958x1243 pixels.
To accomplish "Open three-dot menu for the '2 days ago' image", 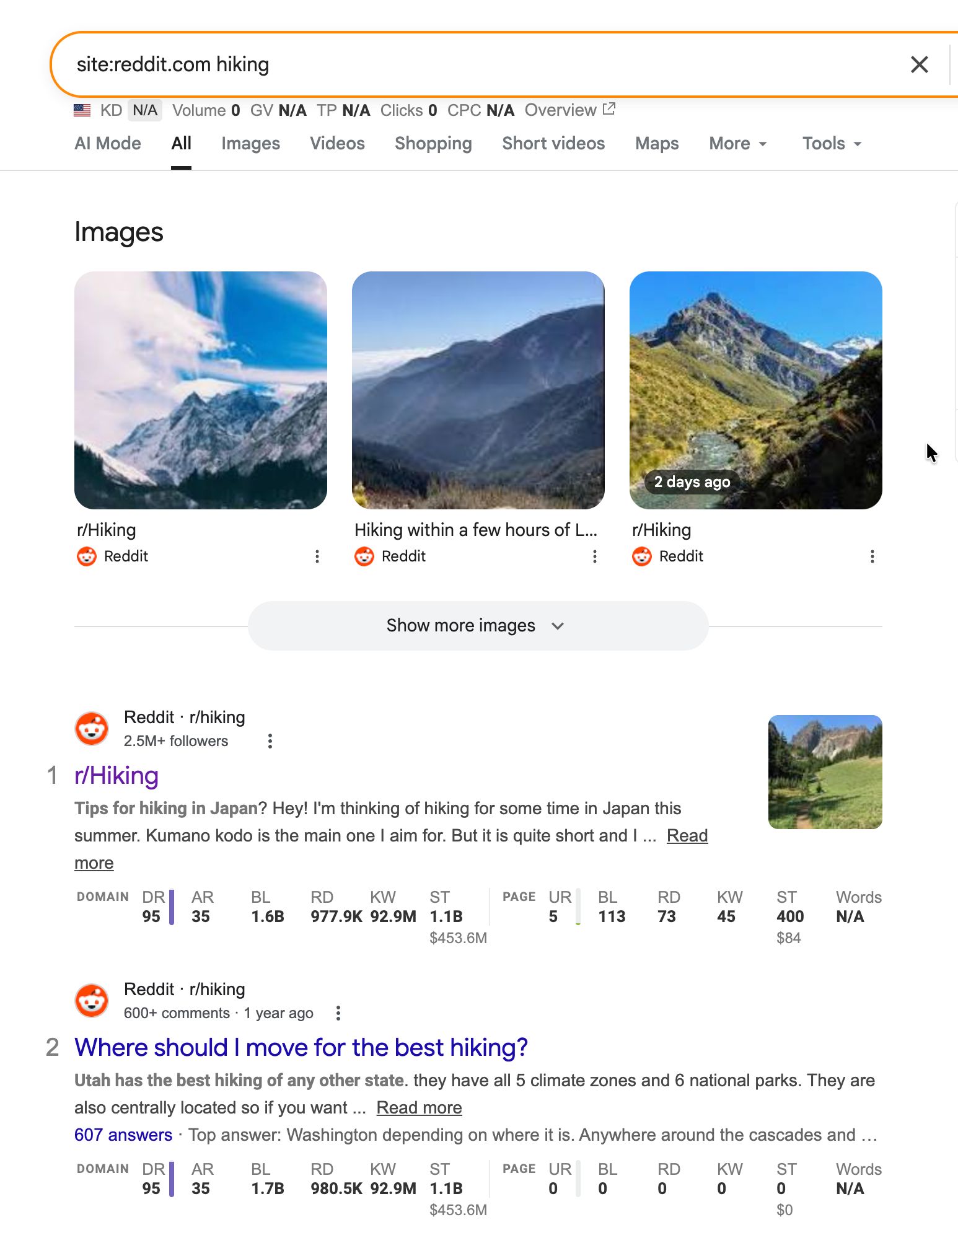I will pos(872,556).
